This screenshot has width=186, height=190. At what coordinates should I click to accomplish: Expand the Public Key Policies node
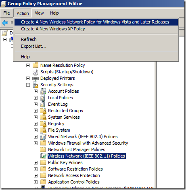36,162
